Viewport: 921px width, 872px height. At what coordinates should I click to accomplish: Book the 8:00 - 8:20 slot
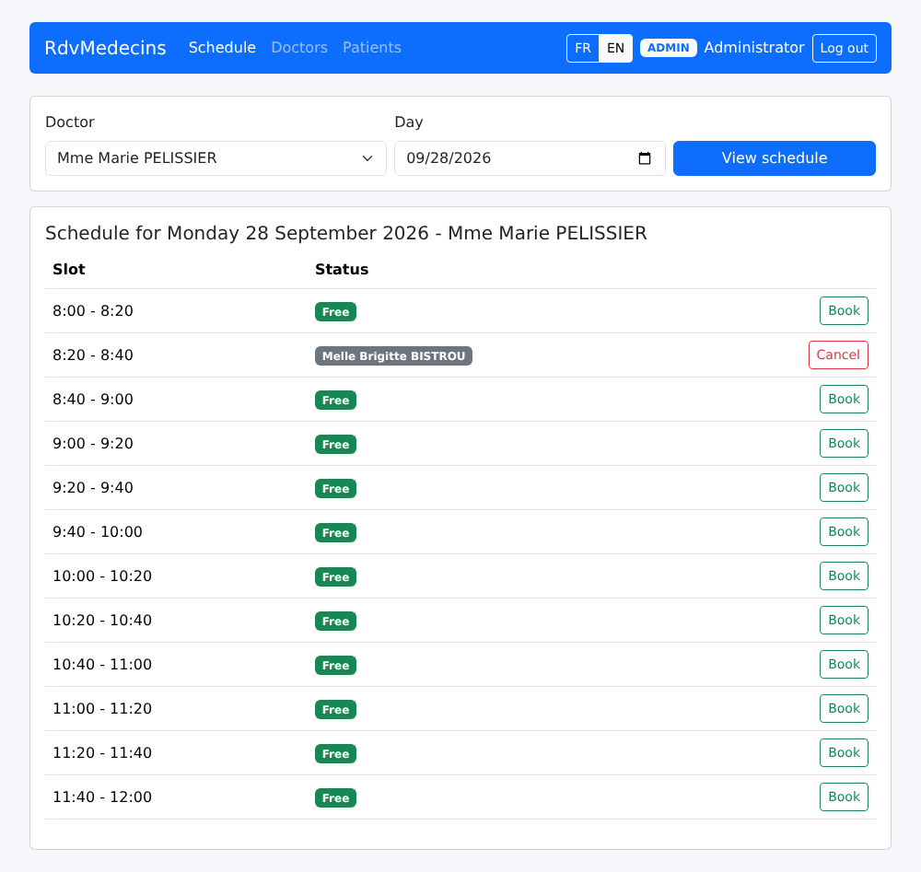tap(844, 310)
